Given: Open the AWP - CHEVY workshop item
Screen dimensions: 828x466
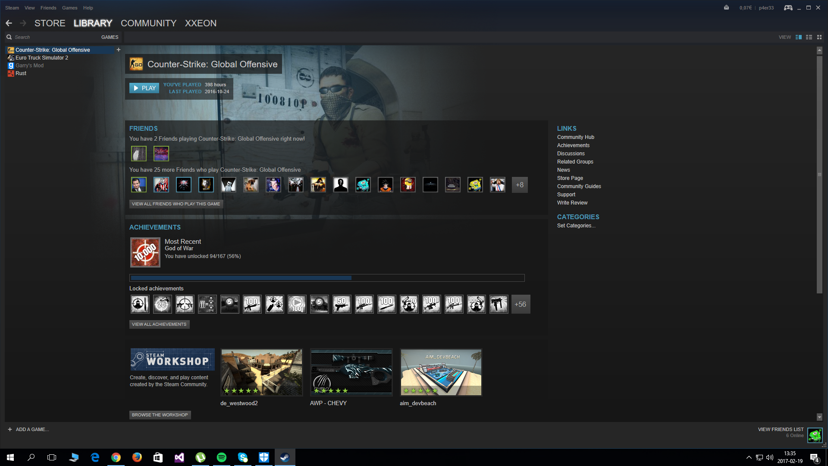Looking at the screenshot, I should click(351, 372).
